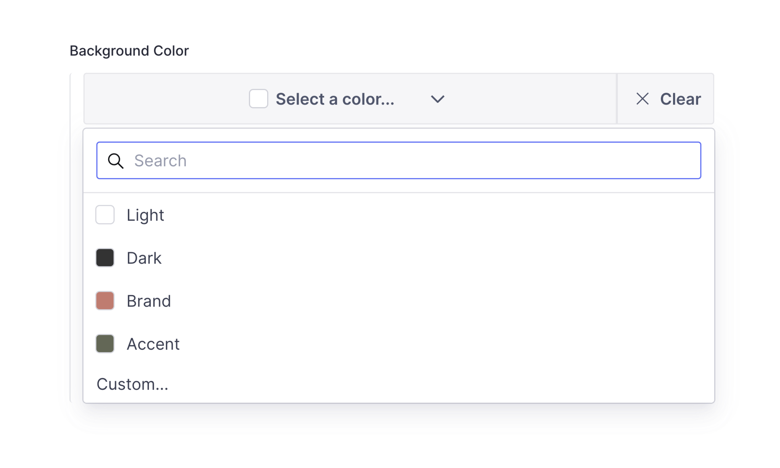Viewport: 780px width, 468px height.
Task: Click the Select a color... text
Action: (x=335, y=99)
